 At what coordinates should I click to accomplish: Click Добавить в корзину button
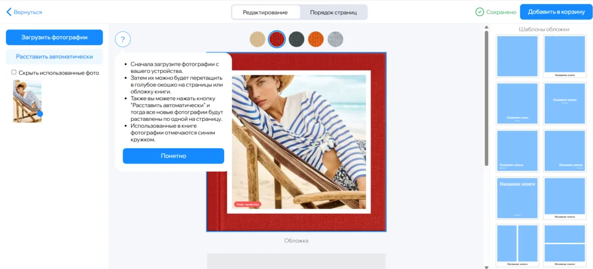(556, 12)
